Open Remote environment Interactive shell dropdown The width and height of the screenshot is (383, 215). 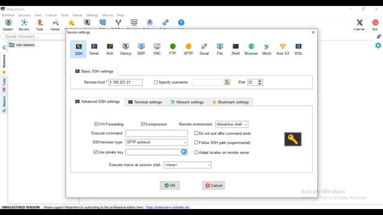tap(232, 124)
